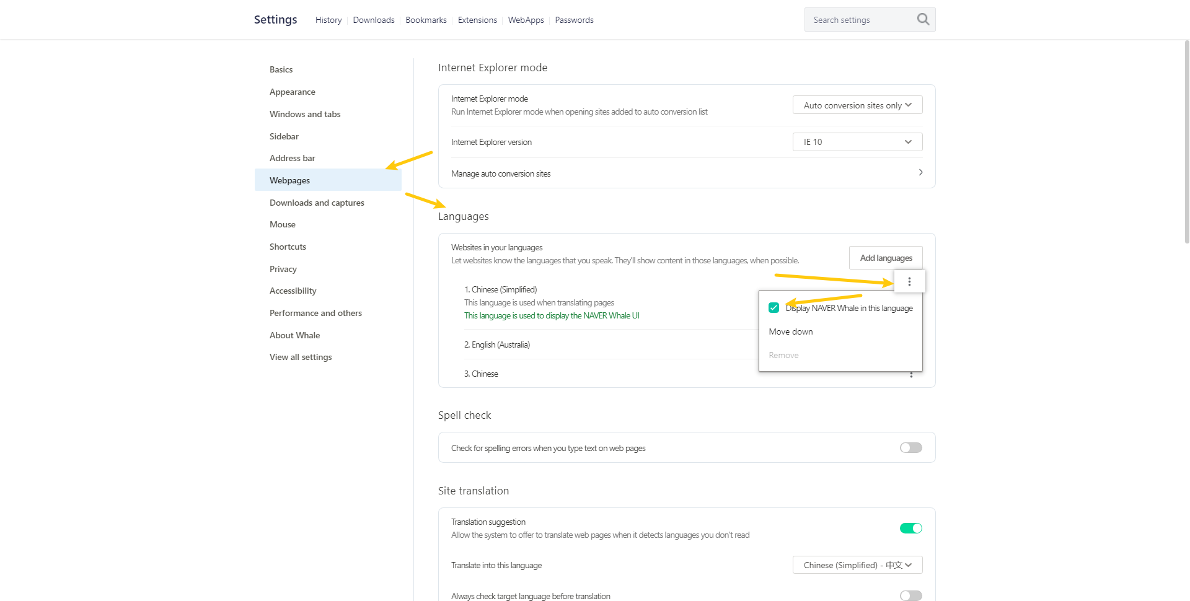The image size is (1190, 601).
Task: Open the Translate into this language dropdown
Action: pyautogui.click(x=857, y=565)
